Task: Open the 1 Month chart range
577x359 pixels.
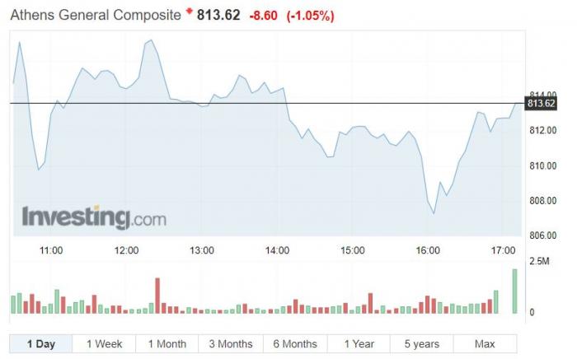Action: (167, 343)
